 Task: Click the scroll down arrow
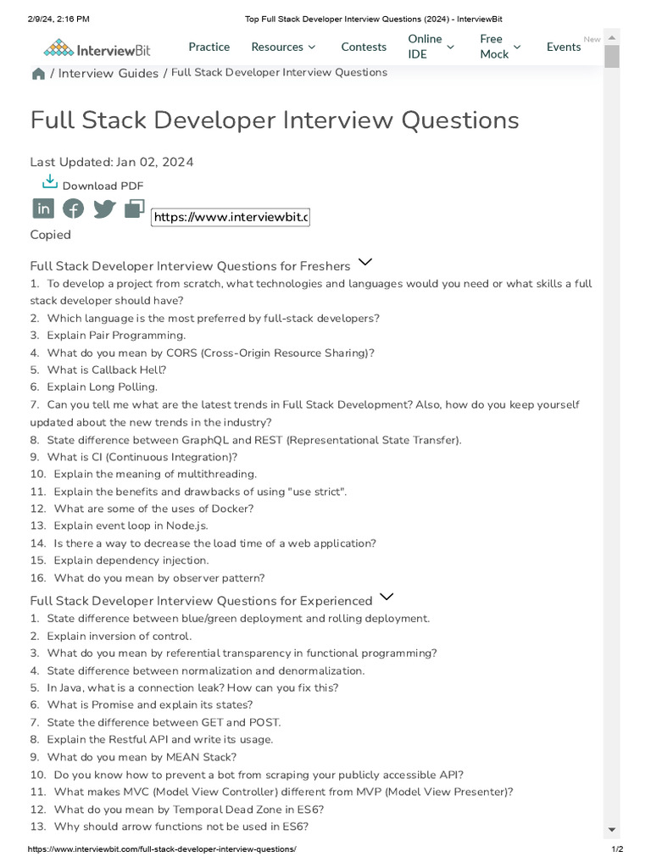(611, 829)
